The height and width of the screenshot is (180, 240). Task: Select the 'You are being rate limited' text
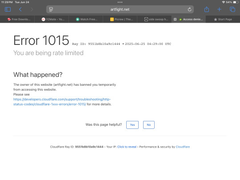point(48,53)
